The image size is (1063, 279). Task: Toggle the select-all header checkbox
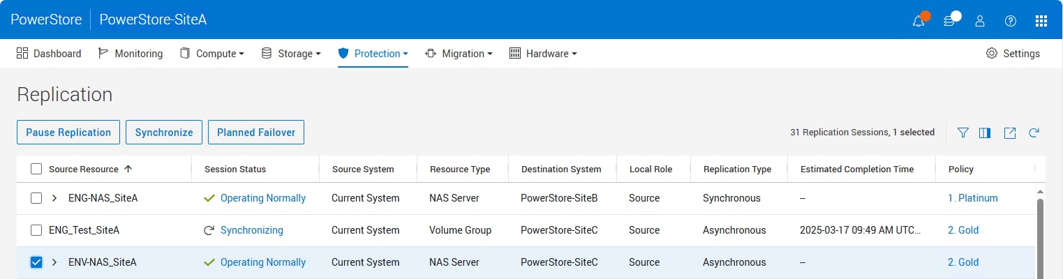(37, 169)
